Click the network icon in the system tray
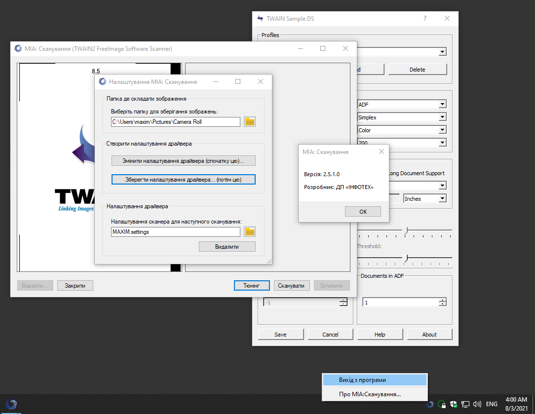This screenshot has height=414, width=535. pyautogui.click(x=465, y=404)
